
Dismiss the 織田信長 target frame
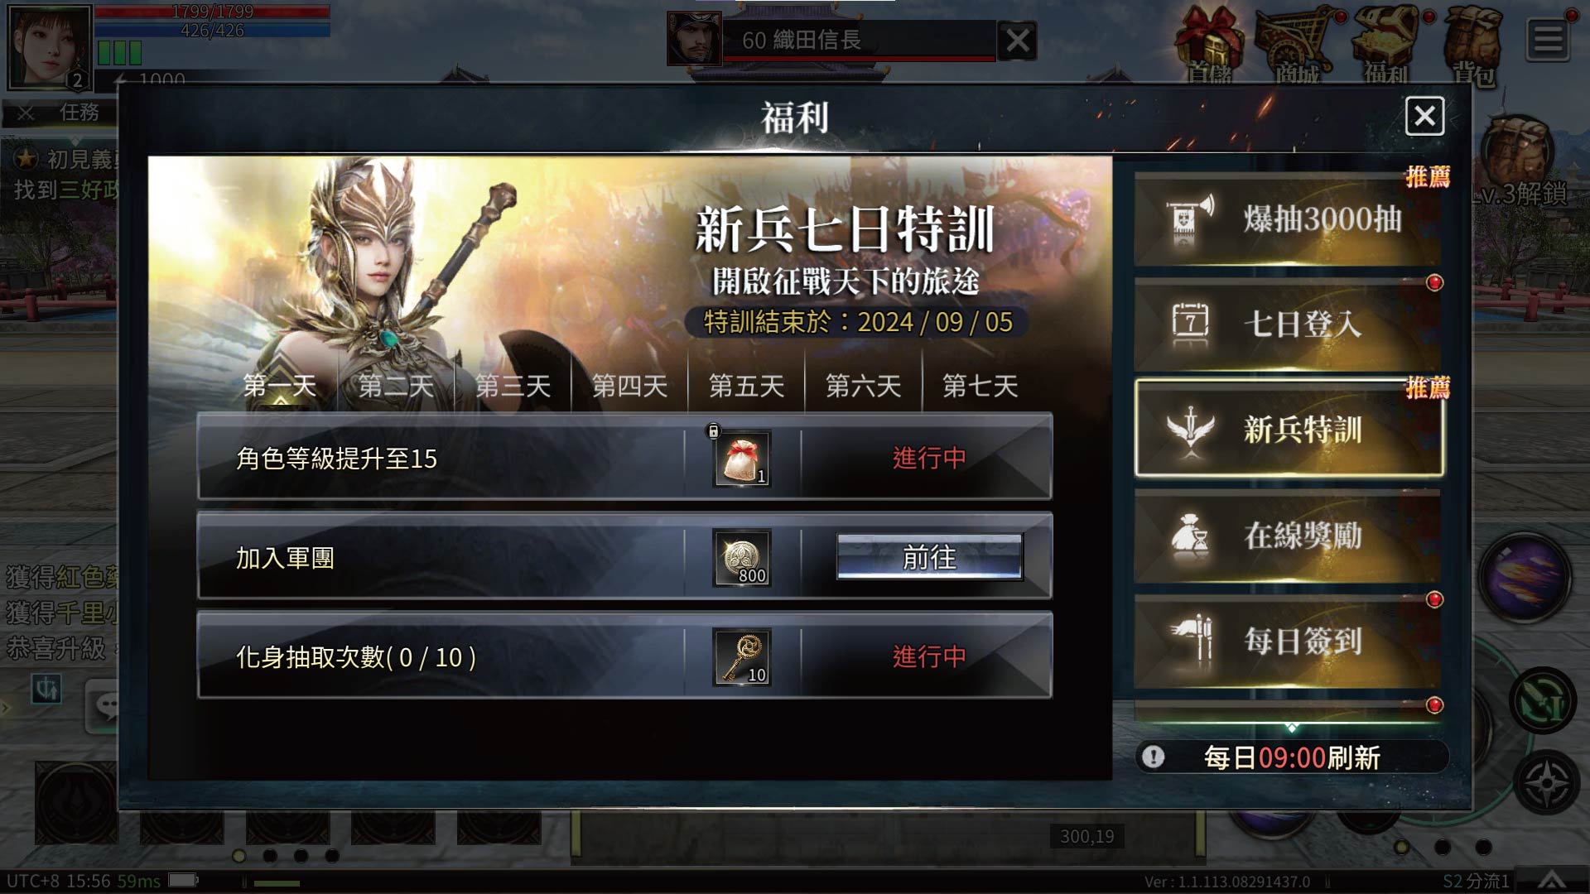tap(1018, 40)
